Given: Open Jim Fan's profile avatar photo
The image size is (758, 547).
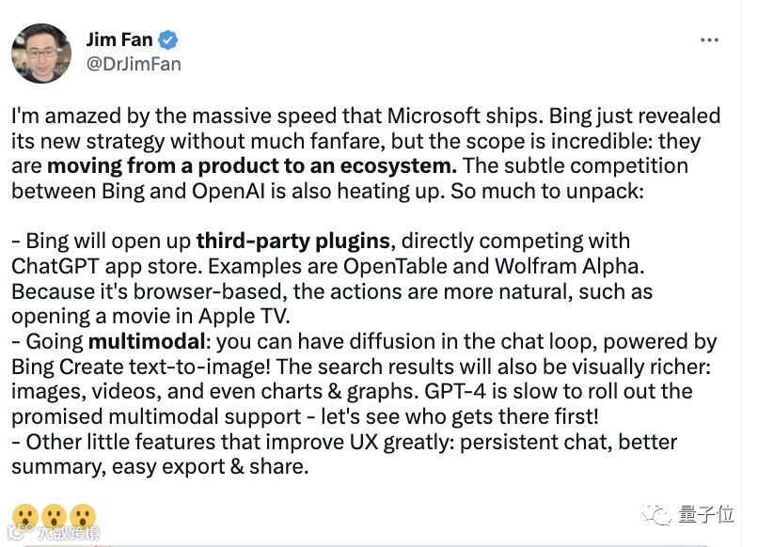Looking at the screenshot, I should tap(41, 54).
